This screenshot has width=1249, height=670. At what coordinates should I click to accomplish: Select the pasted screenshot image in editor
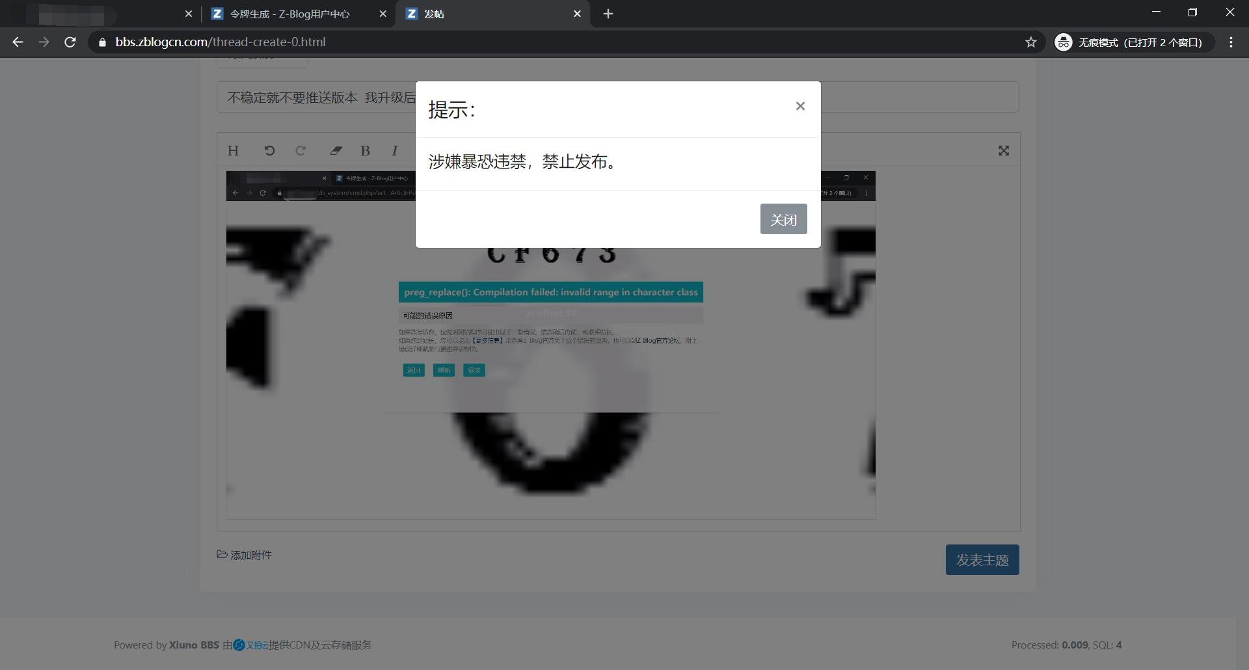coord(550,345)
